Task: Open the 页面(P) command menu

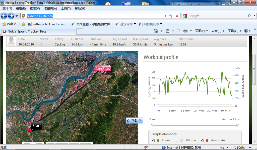Action: pos(202,31)
